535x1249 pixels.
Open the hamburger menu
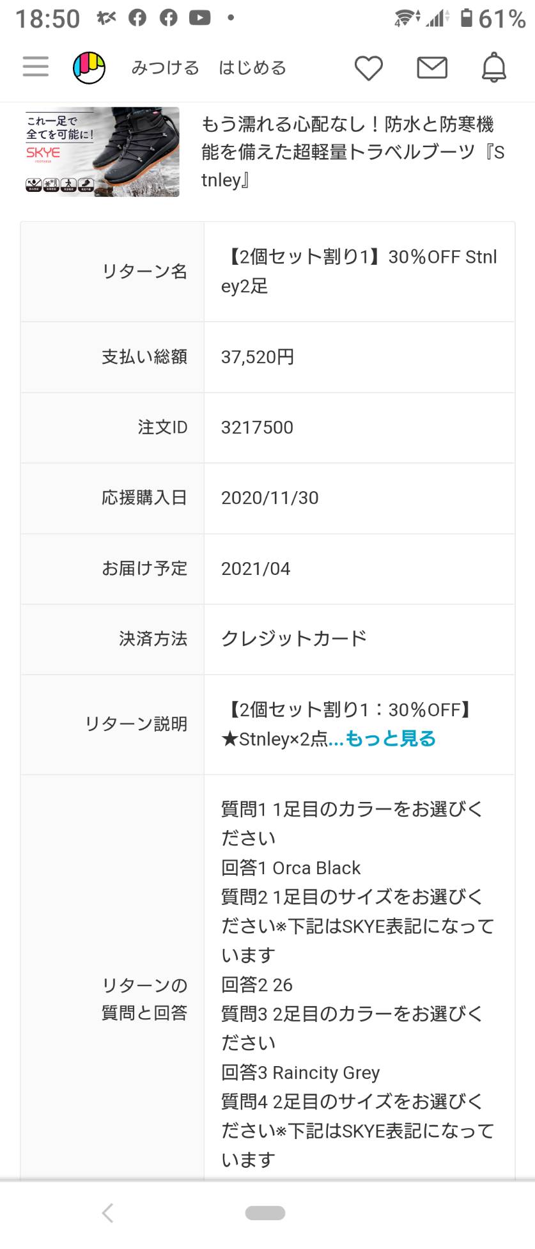[x=36, y=67]
